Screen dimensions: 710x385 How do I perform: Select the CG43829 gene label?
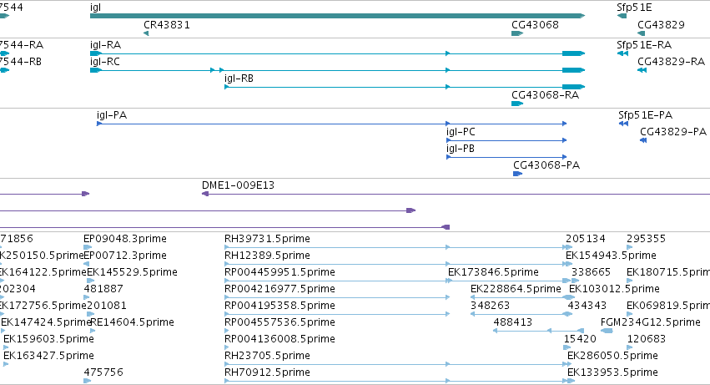click(661, 25)
